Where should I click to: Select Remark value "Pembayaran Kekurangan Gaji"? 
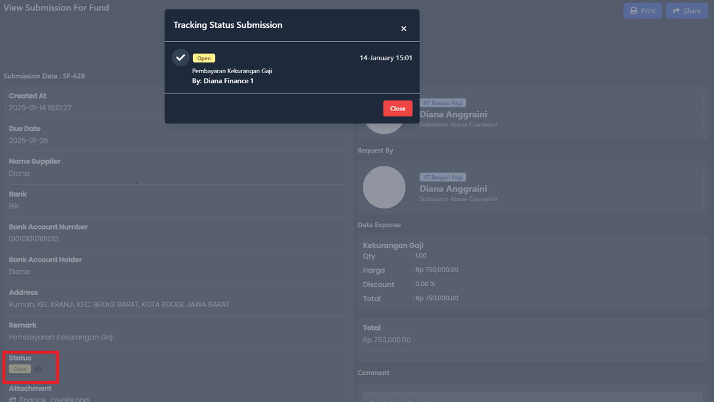61,337
